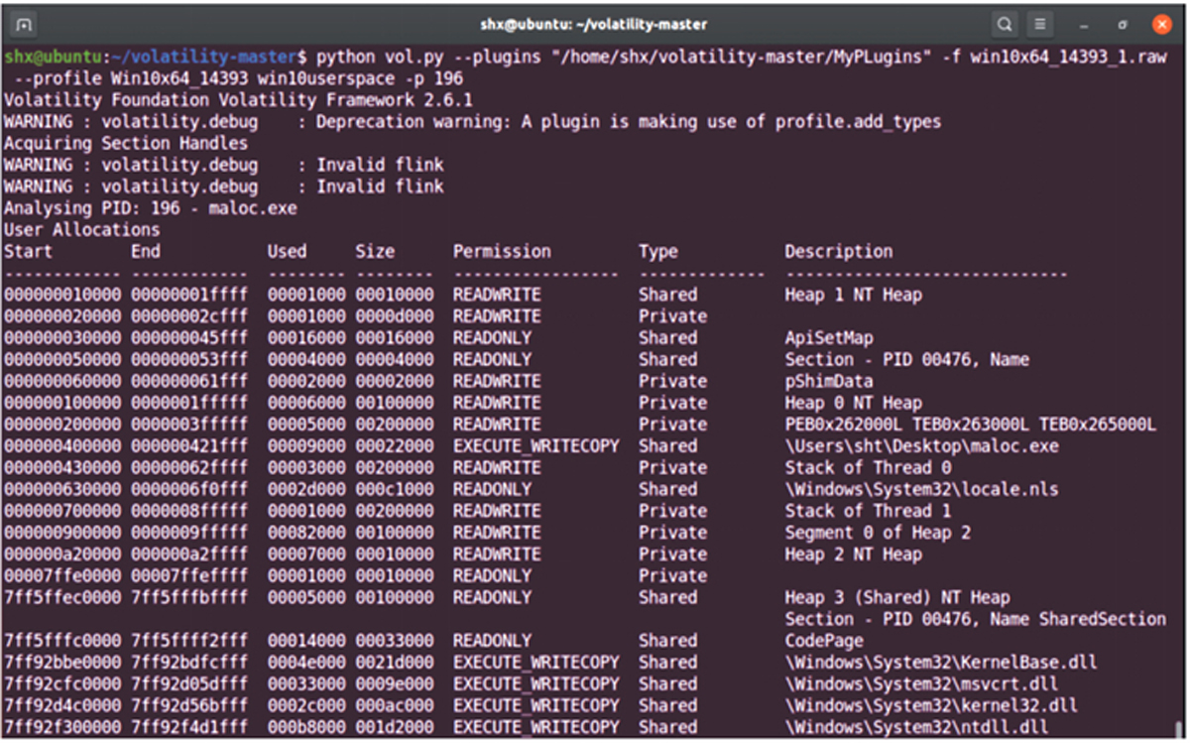1190x743 pixels.
Task: Click the 'Acquiring Section Handles' line
Action: coord(126,144)
